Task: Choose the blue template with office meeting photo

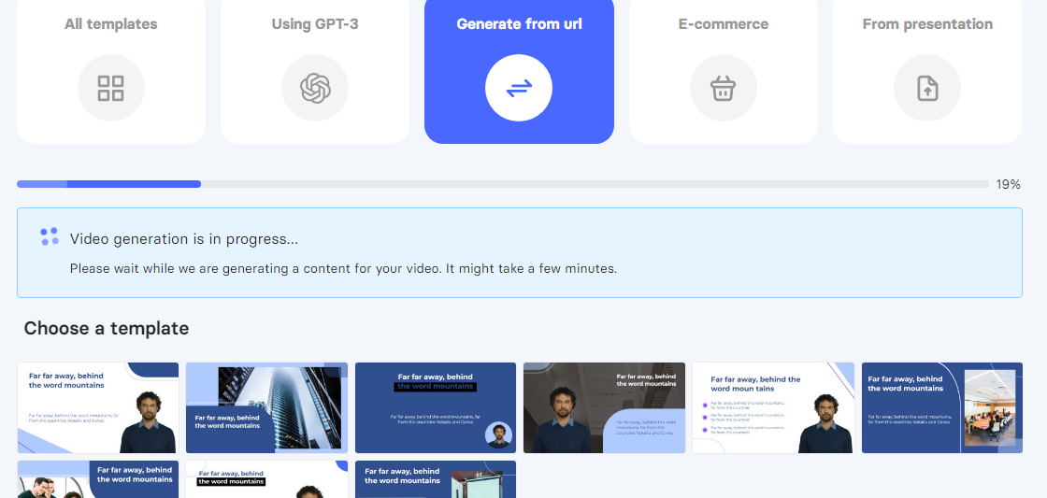Action: (942, 408)
